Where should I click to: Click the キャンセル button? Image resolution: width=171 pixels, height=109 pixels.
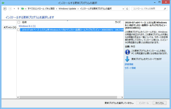coord(160,103)
